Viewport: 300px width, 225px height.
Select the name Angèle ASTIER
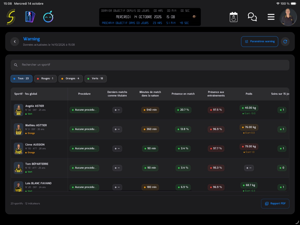(34, 106)
